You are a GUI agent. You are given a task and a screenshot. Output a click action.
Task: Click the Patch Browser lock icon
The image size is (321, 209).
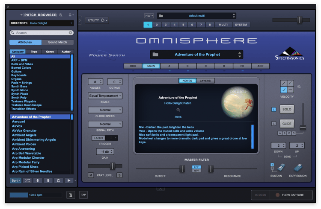click(70, 15)
